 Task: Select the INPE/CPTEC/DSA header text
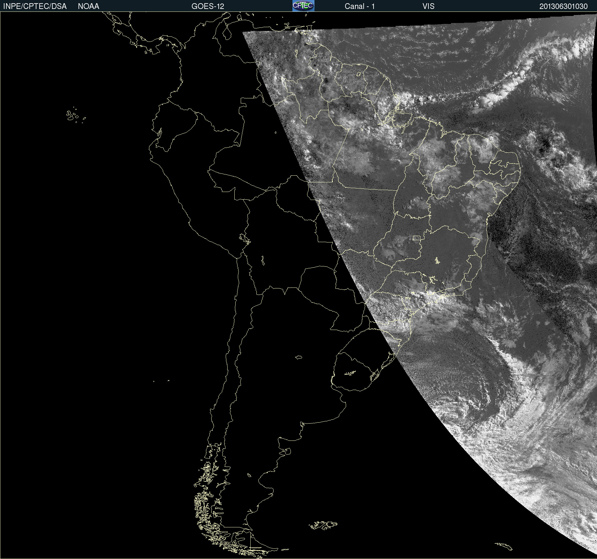tap(35, 6)
